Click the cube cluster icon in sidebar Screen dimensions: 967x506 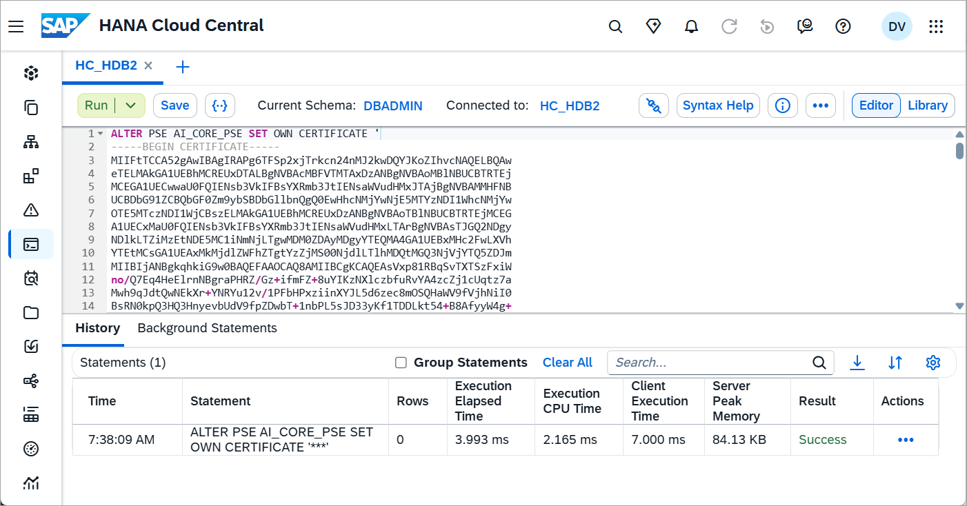31,73
